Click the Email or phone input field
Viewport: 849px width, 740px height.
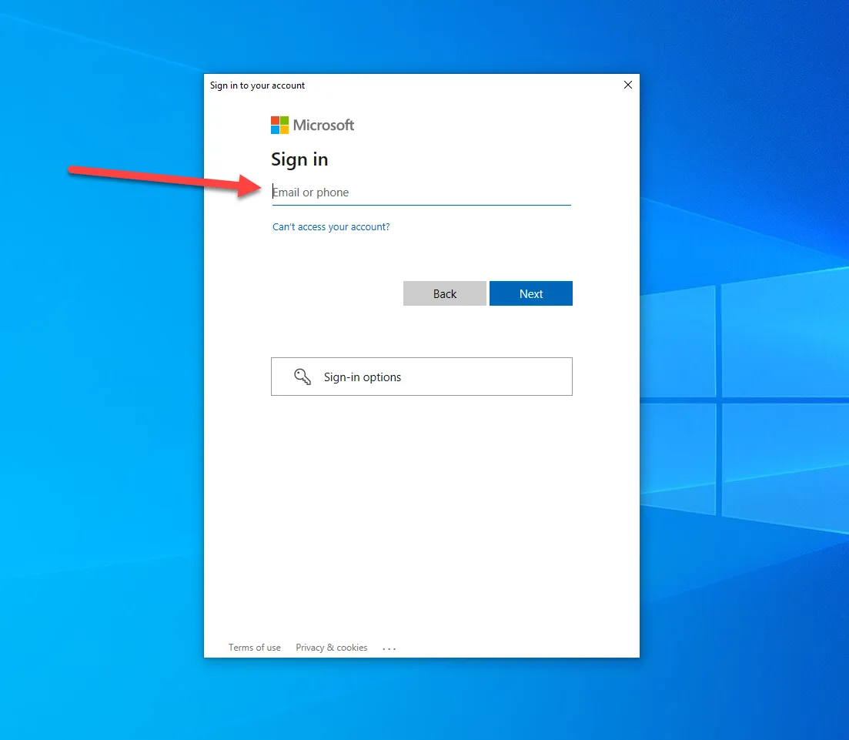pyautogui.click(x=421, y=193)
